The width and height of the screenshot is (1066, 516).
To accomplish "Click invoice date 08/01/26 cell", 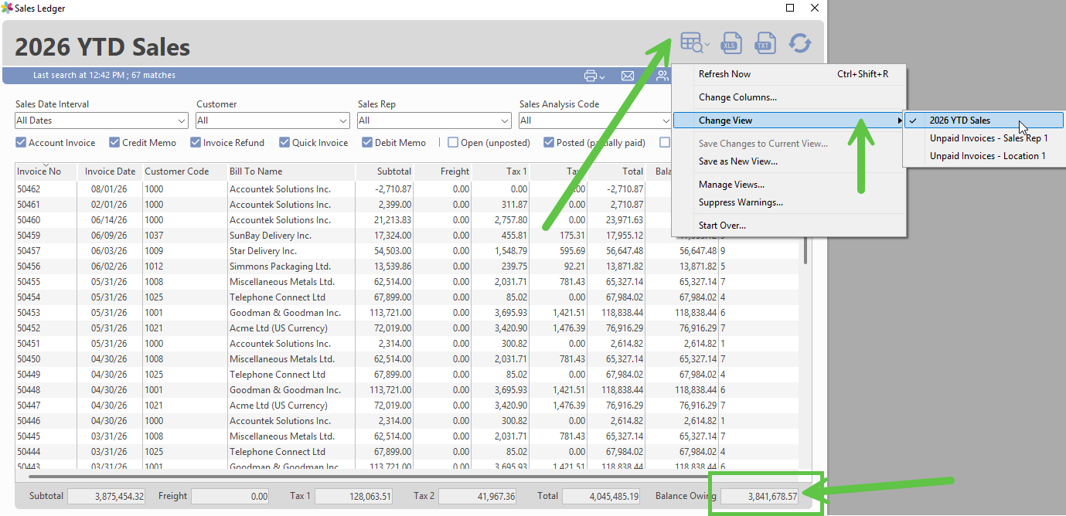I will pyautogui.click(x=110, y=189).
